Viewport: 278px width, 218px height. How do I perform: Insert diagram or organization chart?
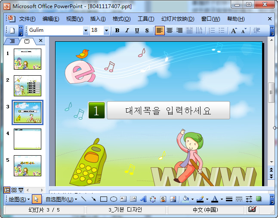(153, 199)
